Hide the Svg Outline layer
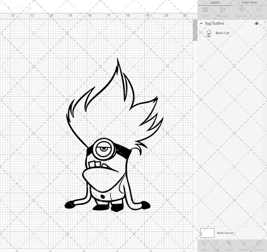267x252 pixels. click(x=256, y=24)
